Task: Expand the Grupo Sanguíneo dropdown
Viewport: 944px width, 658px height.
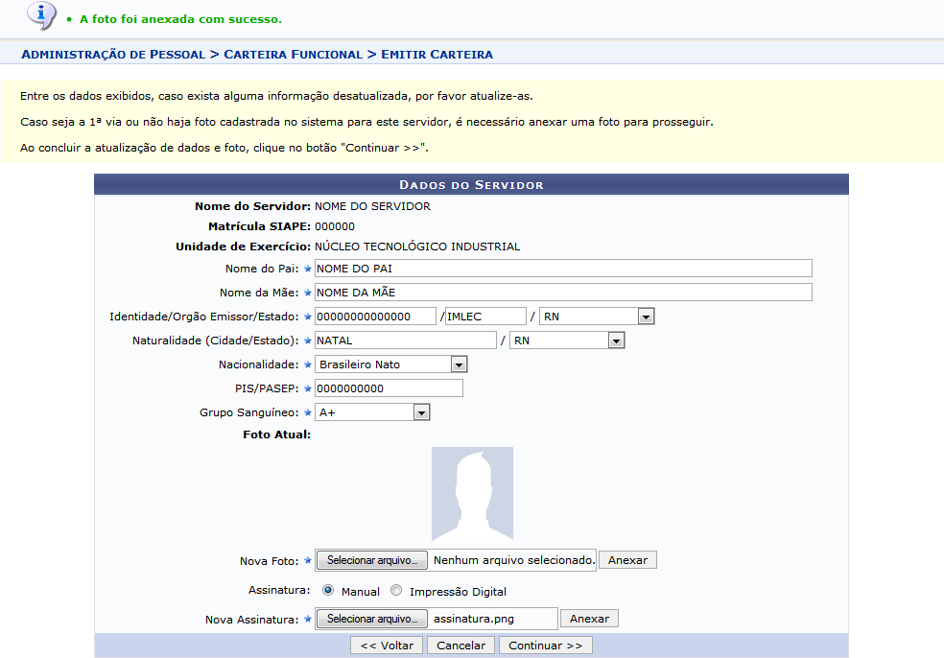Action: coord(372,412)
